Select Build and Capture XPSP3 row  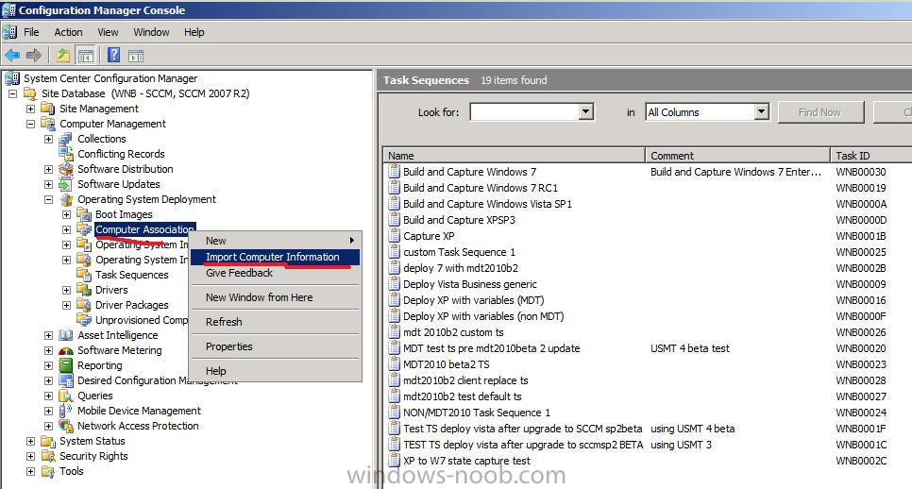459,220
